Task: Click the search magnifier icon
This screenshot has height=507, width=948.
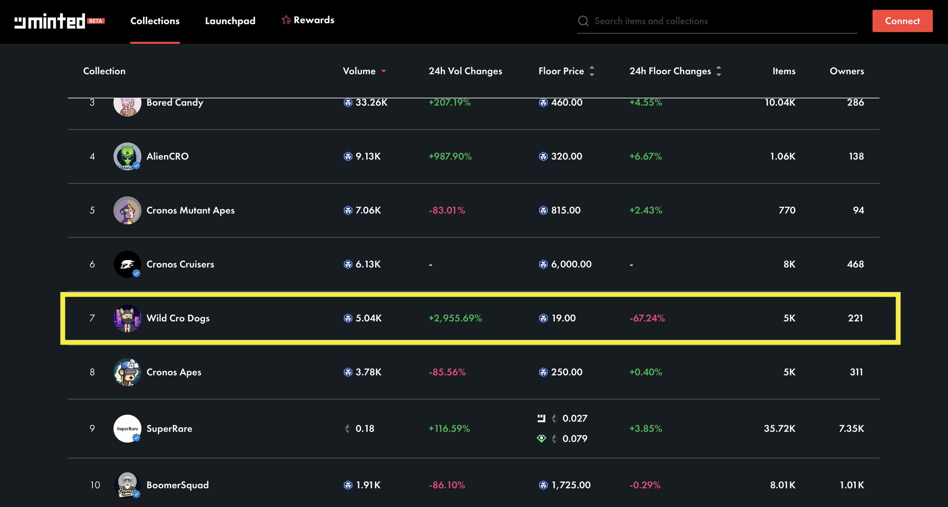Action: click(583, 21)
